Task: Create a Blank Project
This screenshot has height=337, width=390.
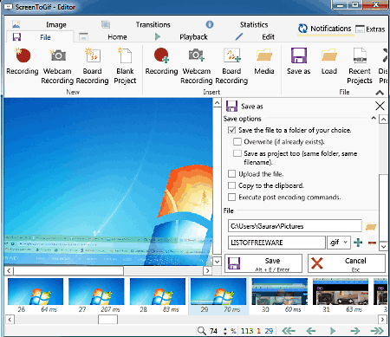Action: point(125,66)
